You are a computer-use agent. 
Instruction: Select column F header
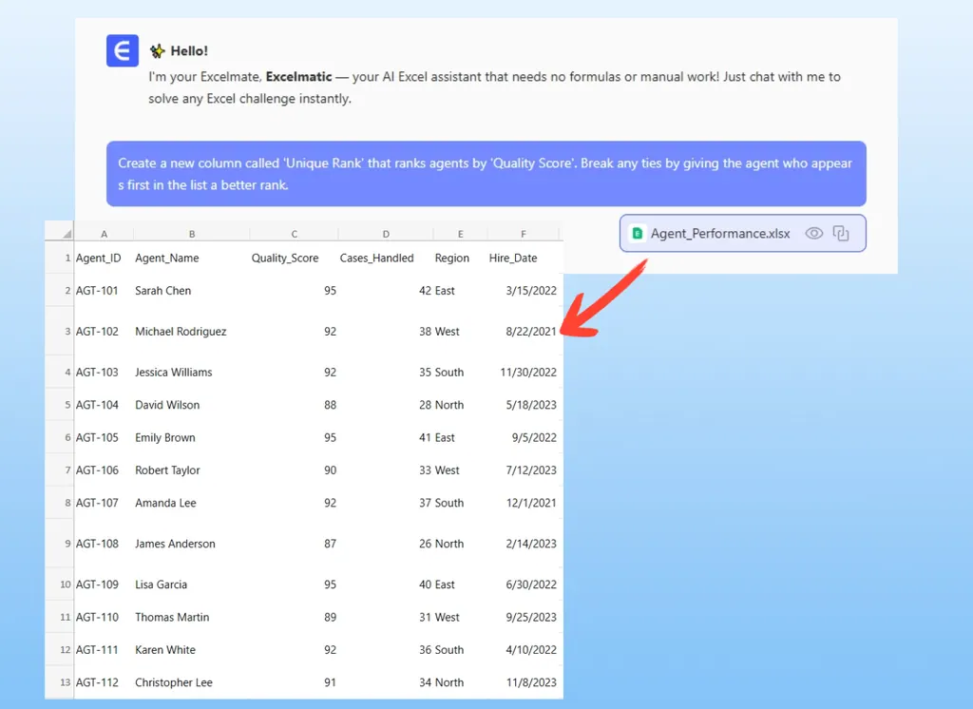(x=524, y=234)
